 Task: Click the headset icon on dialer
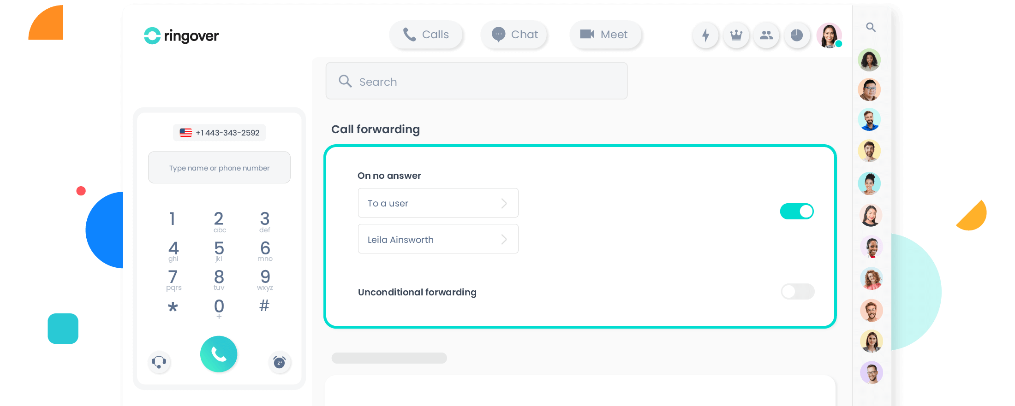pyautogui.click(x=159, y=362)
